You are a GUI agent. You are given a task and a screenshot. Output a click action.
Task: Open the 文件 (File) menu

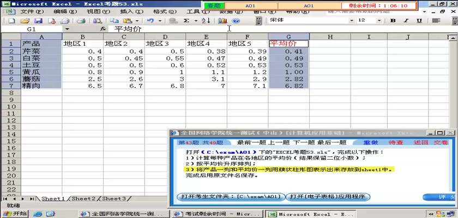tap(32, 11)
